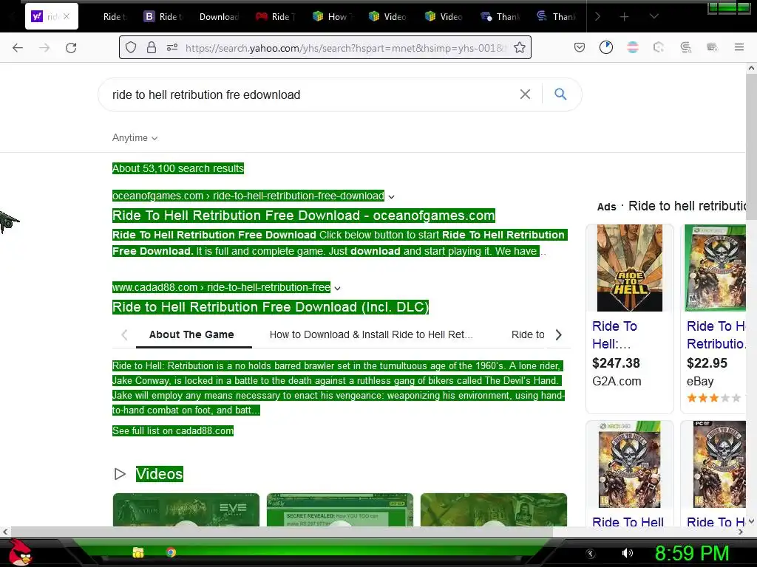The height and width of the screenshot is (567, 757).
Task: Click the volume speaker icon in the tray
Action: 627,554
